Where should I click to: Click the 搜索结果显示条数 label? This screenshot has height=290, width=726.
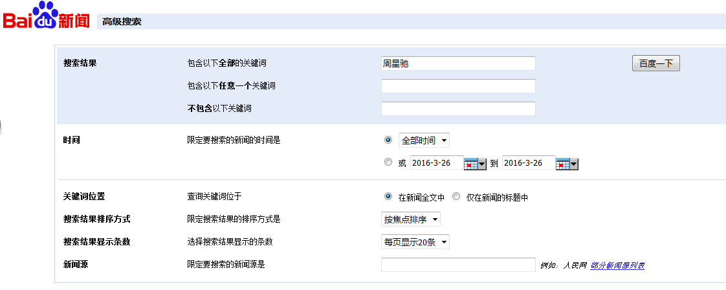coord(97,242)
